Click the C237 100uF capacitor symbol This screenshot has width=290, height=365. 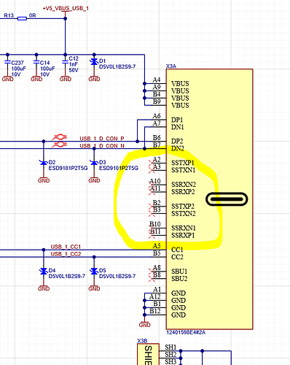pyautogui.click(x=7, y=63)
